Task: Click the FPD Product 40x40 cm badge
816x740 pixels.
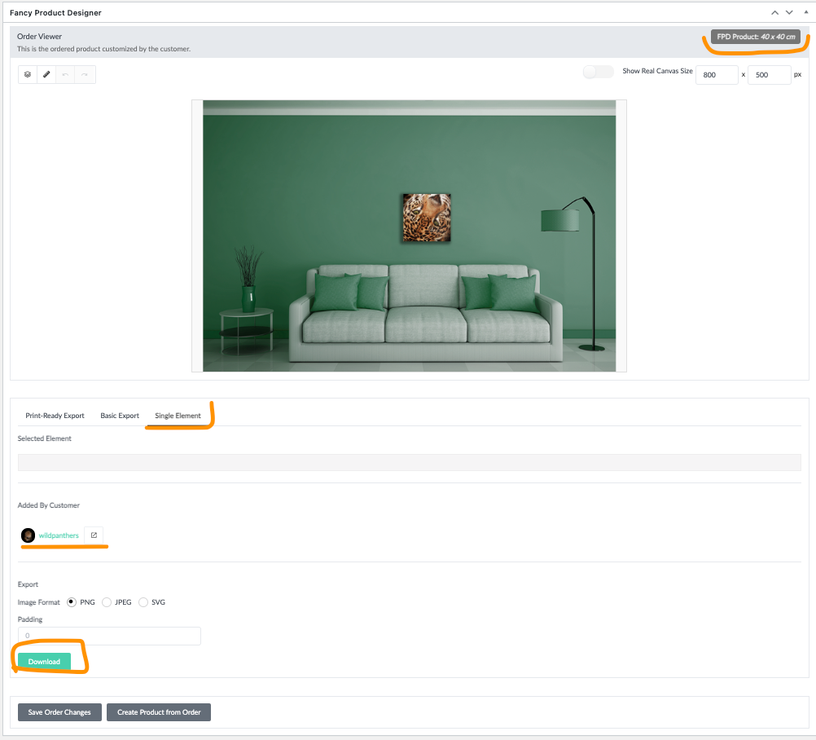Action: point(757,37)
